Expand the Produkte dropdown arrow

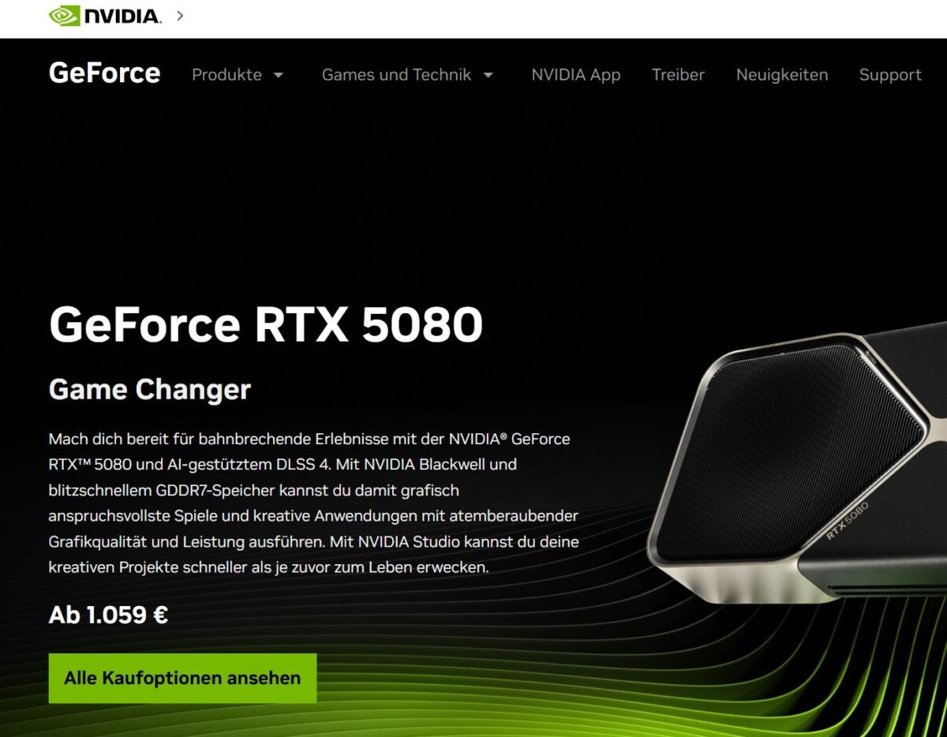(278, 76)
